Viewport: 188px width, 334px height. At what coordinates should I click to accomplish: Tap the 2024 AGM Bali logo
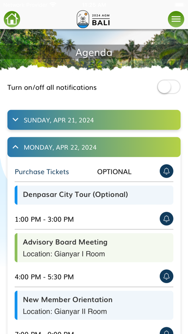tap(94, 19)
